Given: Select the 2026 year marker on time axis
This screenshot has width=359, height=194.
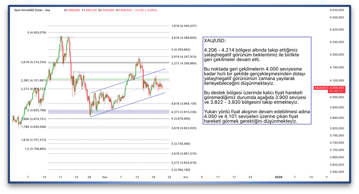Looking at the screenshot, I should pos(279,177).
